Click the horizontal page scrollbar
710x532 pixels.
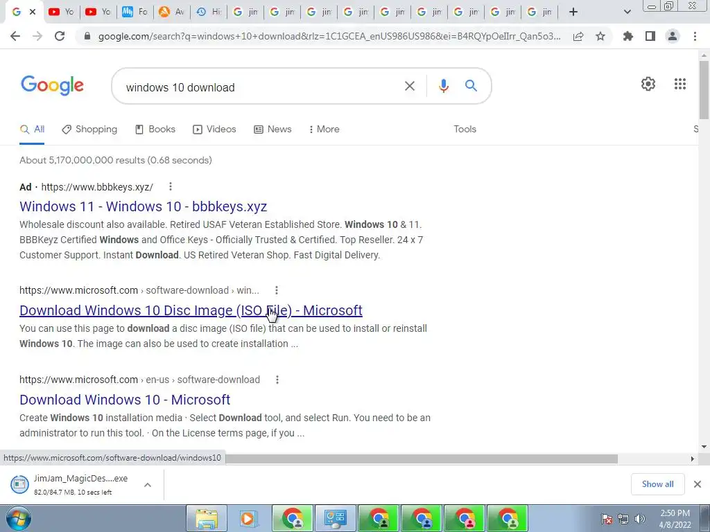422,459
